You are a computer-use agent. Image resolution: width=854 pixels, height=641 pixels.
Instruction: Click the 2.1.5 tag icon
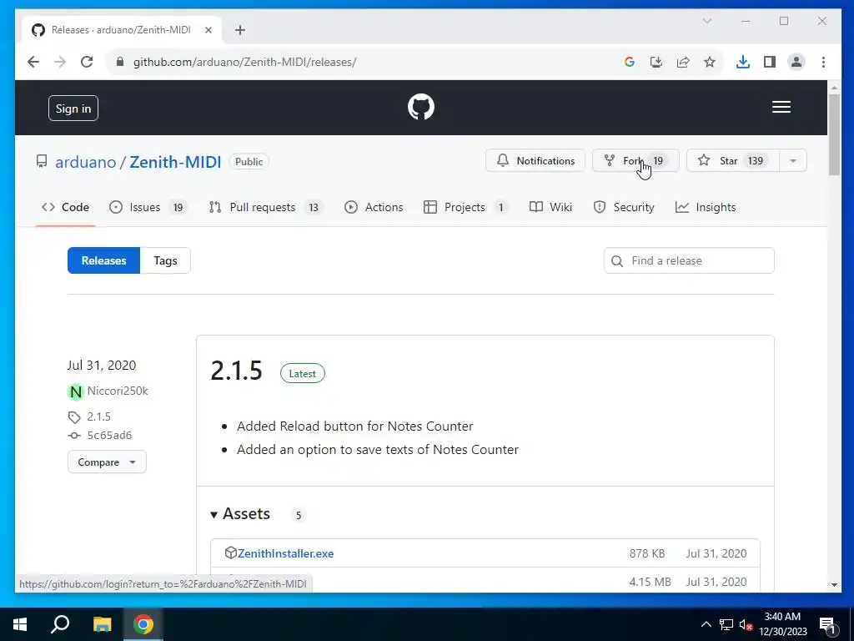[x=74, y=417]
